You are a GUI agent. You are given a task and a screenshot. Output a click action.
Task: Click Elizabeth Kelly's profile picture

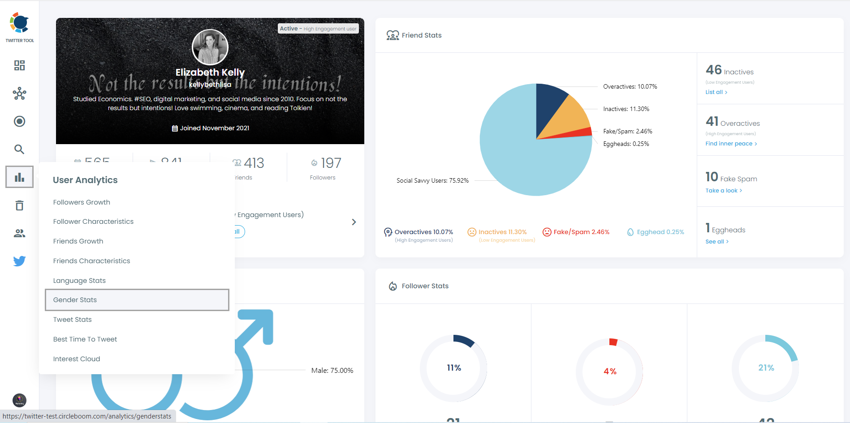tap(210, 47)
